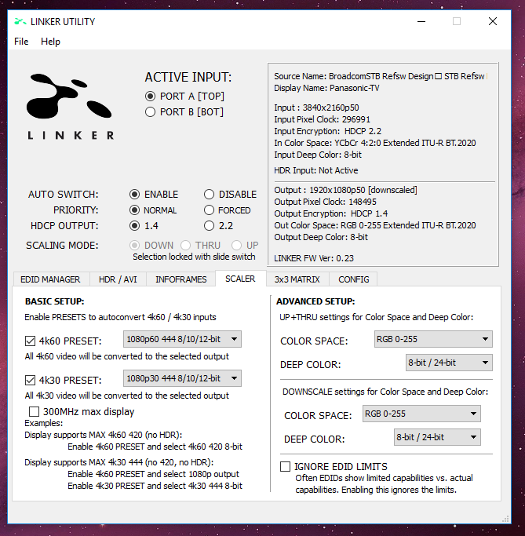Viewport: 525px width, 536px height.
Task: Toggle the 4k60 PRESET checkbox
Action: coord(31,341)
